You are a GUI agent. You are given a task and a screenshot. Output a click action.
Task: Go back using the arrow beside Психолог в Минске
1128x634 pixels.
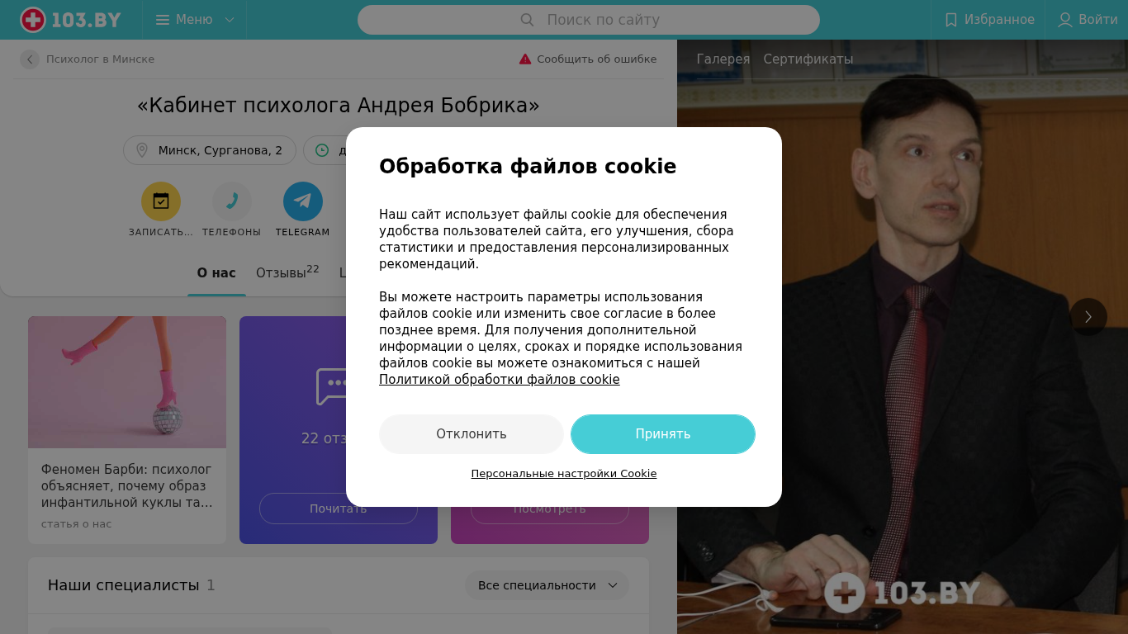pos(30,59)
